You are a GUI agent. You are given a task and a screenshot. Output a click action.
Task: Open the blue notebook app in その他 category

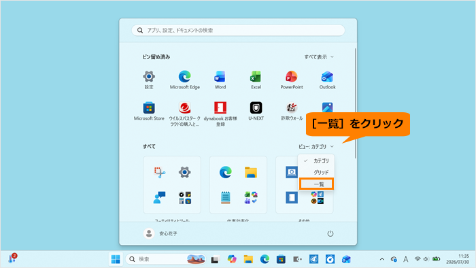(x=292, y=197)
